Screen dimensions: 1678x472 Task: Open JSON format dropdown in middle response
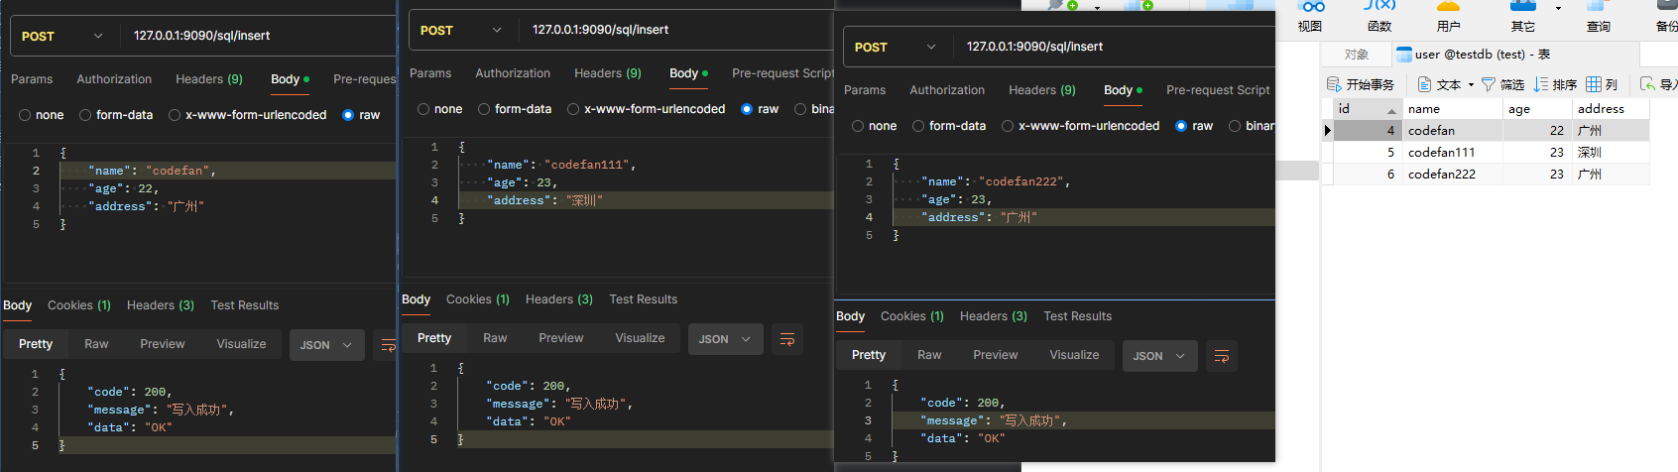pos(726,339)
